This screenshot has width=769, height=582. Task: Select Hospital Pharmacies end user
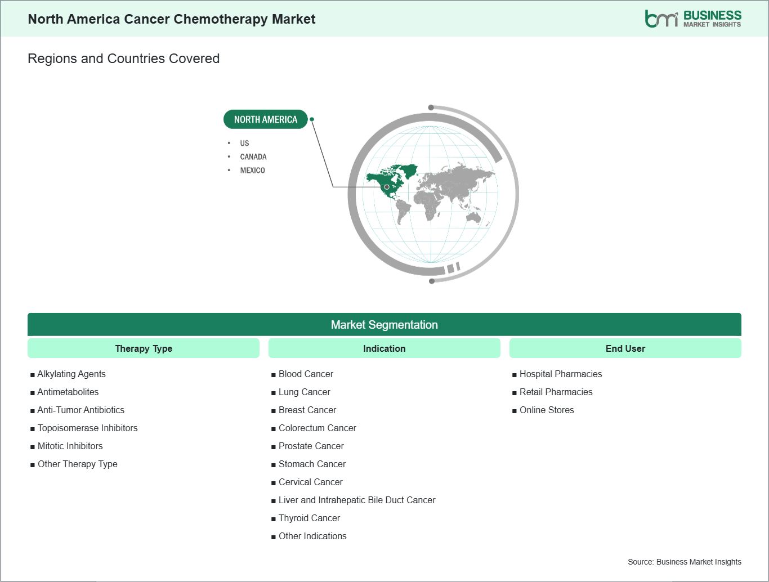[560, 374]
